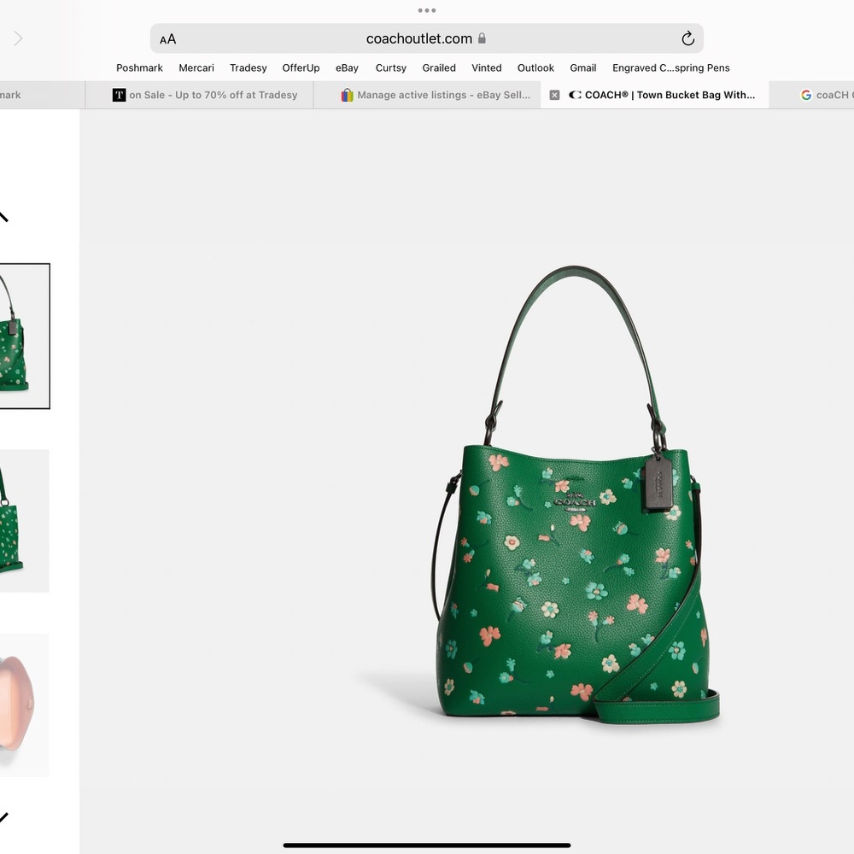
Task: Open the Gmail bookmark
Action: [x=583, y=67]
